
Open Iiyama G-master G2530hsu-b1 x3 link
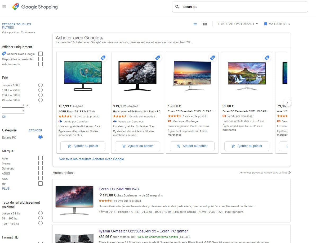[143, 231]
